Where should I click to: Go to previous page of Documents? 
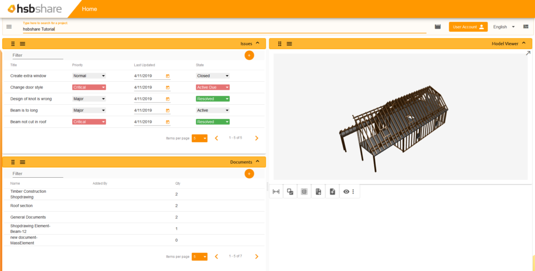(x=216, y=256)
